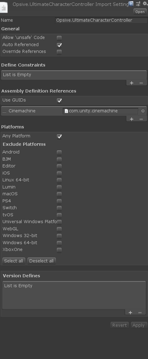Exclude the tvOS platform
Screen dimensions: 148x359
pyautogui.click(x=59, y=215)
